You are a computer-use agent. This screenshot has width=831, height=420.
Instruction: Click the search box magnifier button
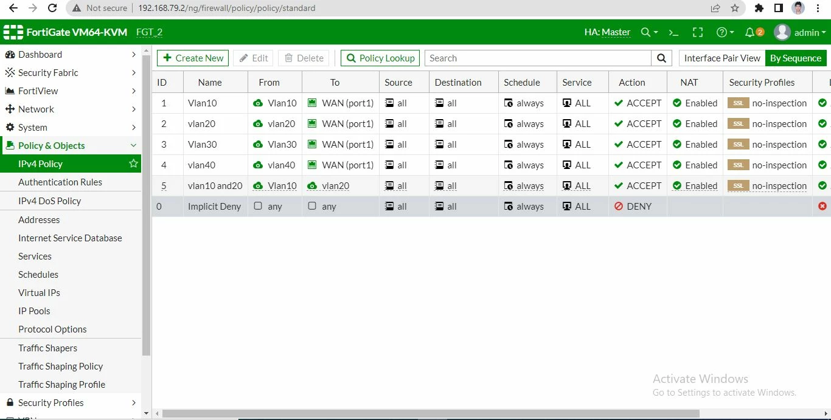(662, 58)
